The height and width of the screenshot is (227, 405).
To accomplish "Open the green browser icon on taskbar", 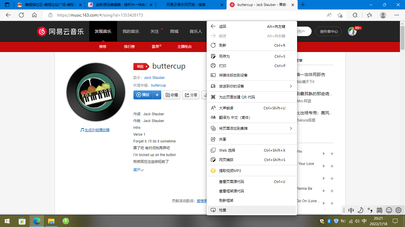I will coord(66,221).
